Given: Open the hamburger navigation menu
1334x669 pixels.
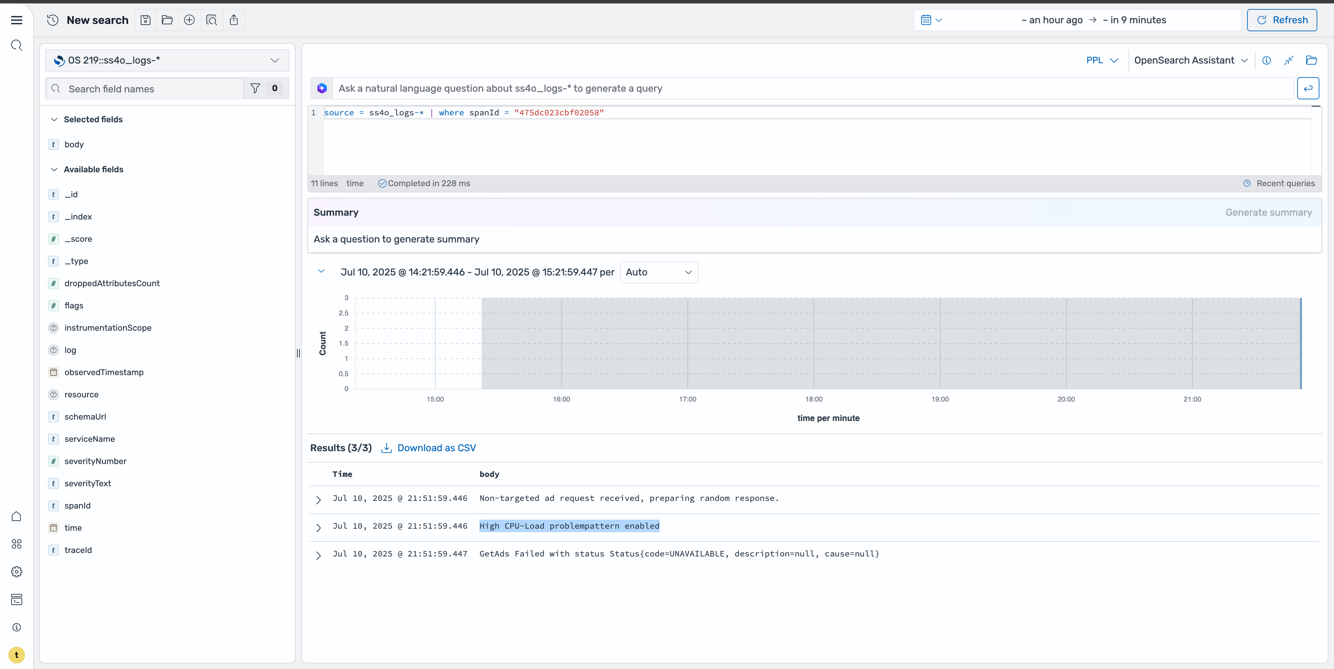Looking at the screenshot, I should (17, 20).
